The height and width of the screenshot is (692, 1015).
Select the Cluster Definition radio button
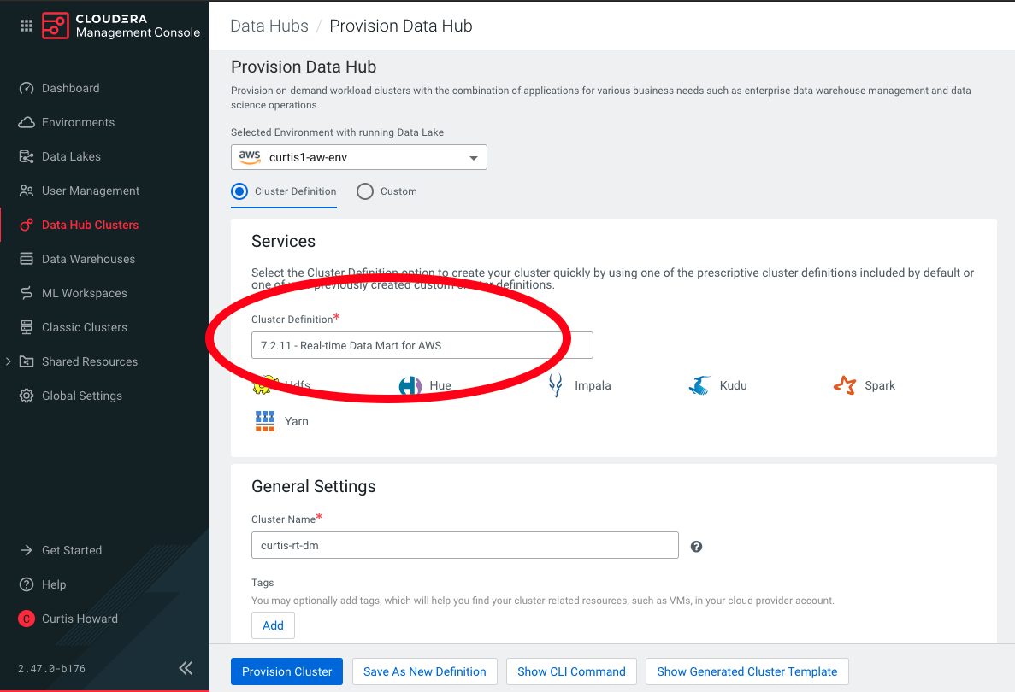click(239, 191)
